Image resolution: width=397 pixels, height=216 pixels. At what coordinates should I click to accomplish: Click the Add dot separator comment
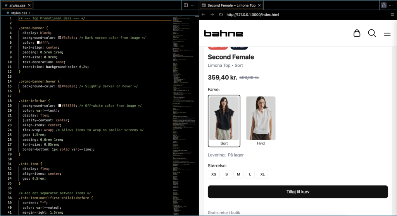coord(55,193)
